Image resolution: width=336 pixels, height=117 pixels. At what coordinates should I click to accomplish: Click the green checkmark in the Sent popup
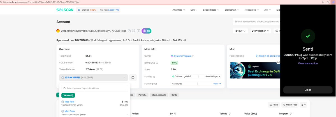[308, 36]
